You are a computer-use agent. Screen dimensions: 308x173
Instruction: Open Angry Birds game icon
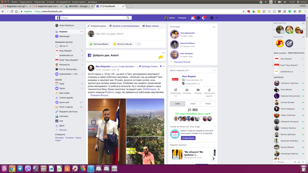tap(280, 43)
